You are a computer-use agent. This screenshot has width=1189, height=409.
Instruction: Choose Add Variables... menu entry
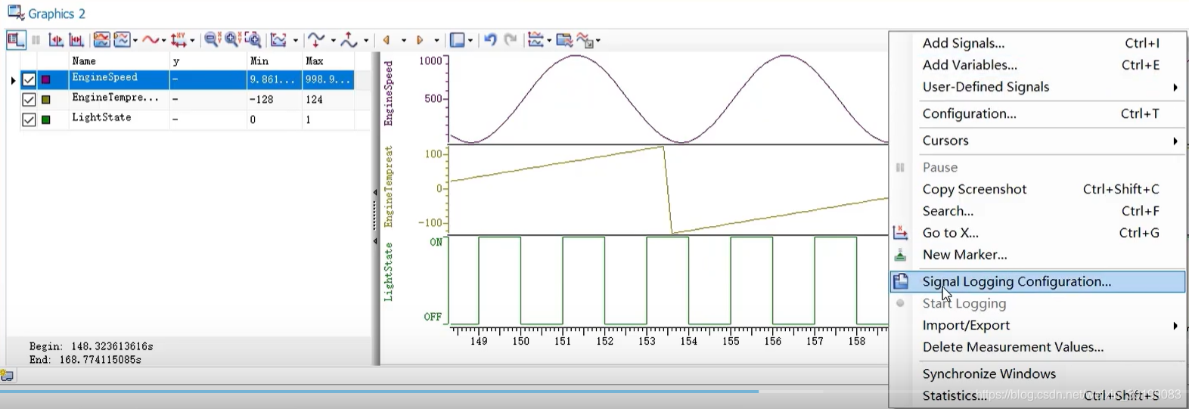coord(1037,65)
